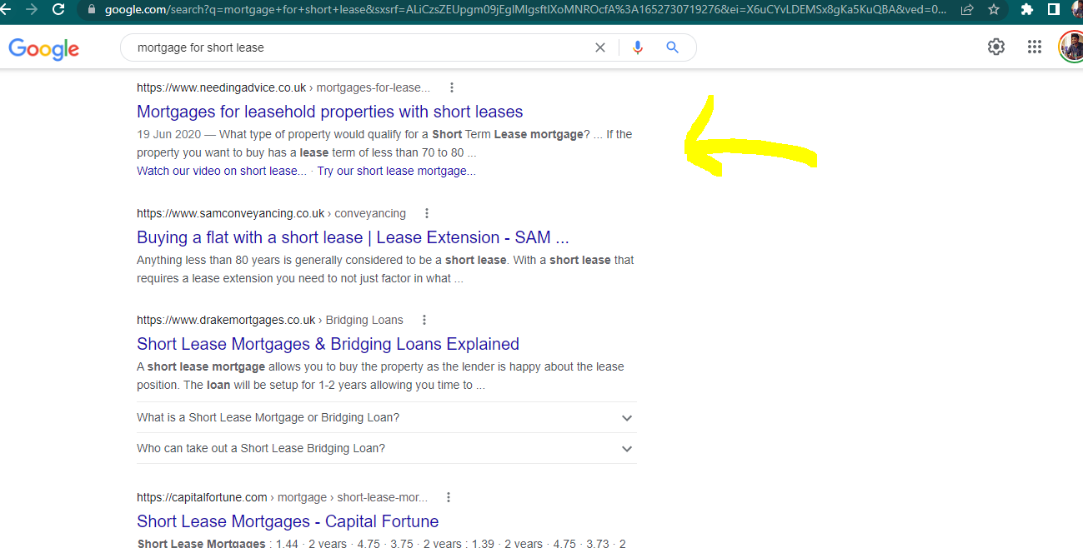Open the browser extensions puzzle icon
The width and height of the screenshot is (1083, 548).
point(1027,9)
